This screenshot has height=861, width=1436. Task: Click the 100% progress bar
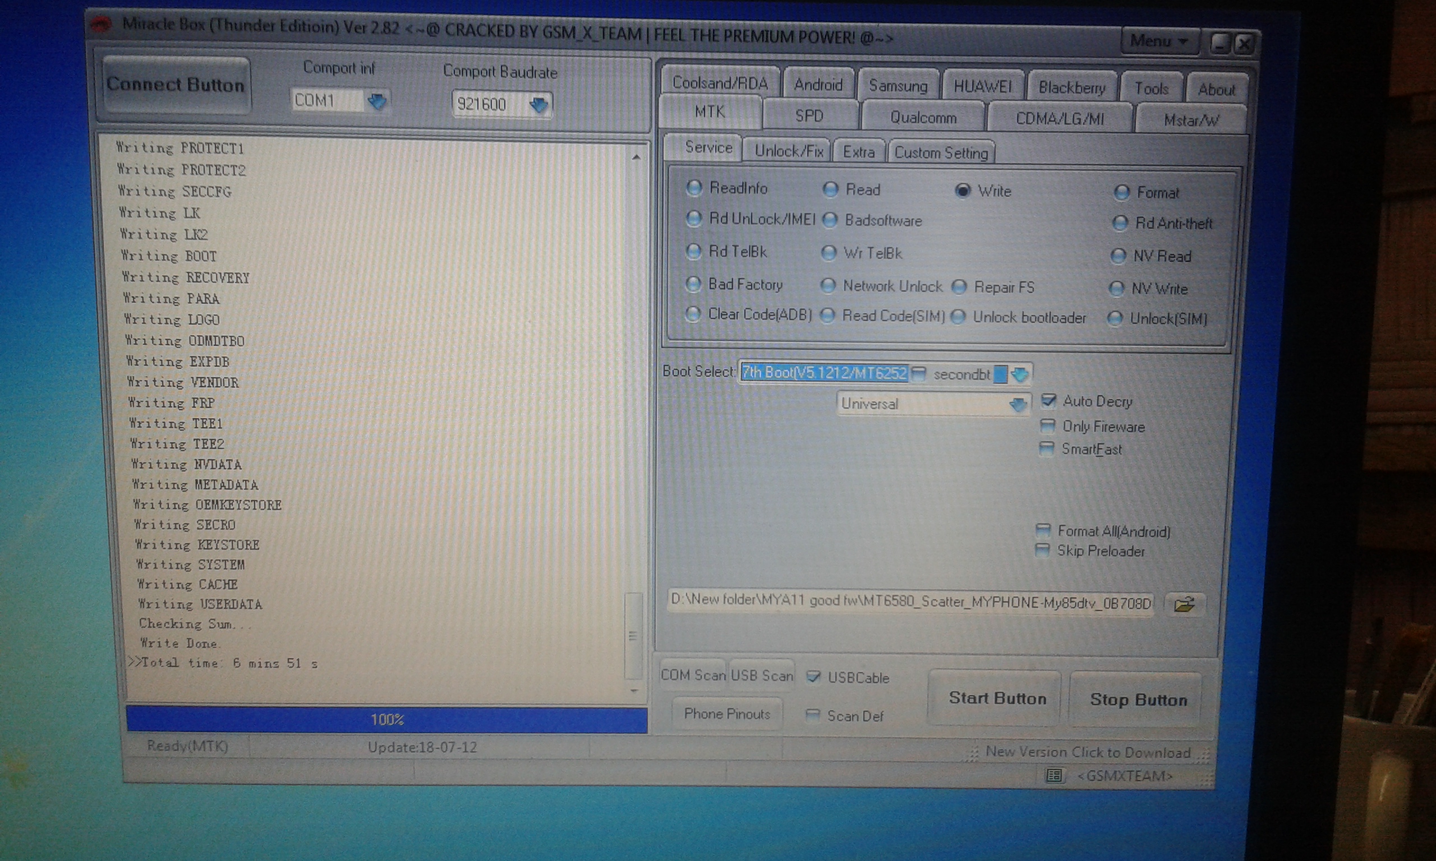pyautogui.click(x=386, y=719)
